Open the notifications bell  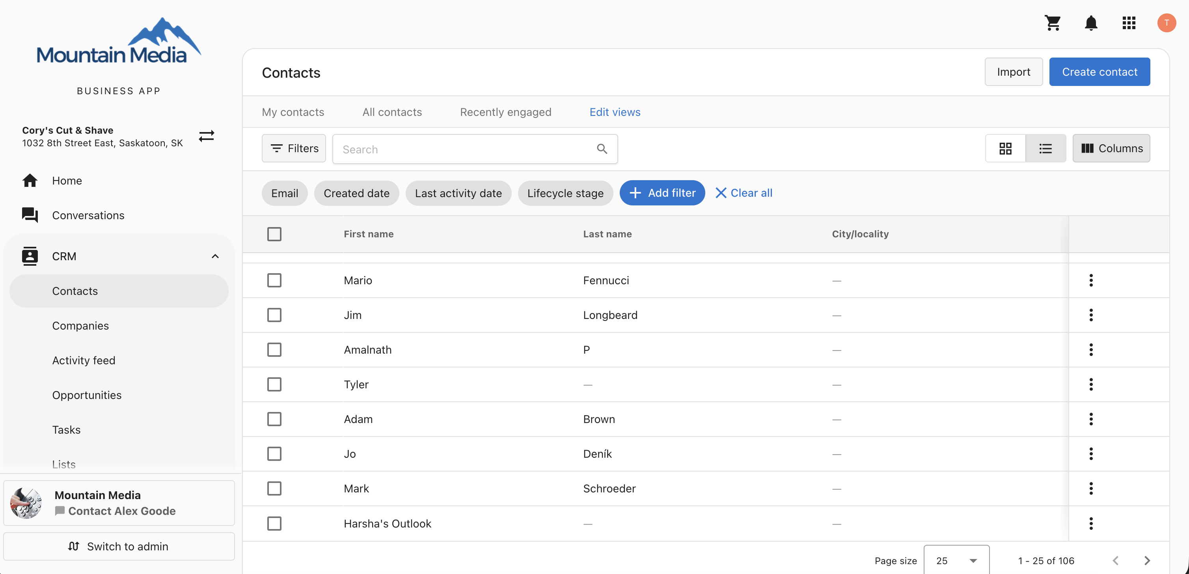click(x=1091, y=22)
